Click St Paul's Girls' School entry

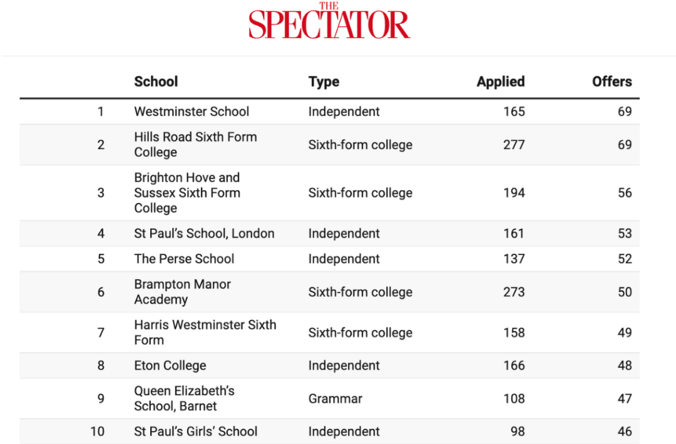coord(196,431)
